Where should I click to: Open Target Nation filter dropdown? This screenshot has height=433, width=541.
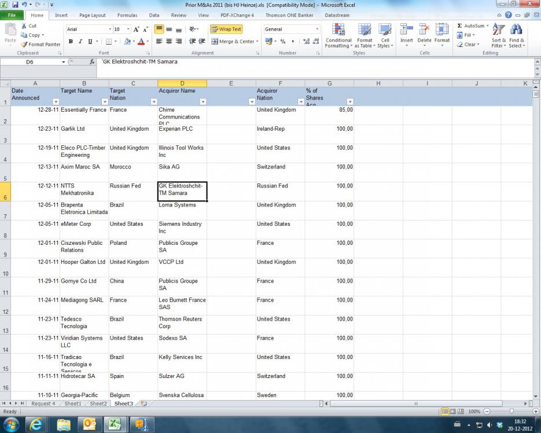[154, 102]
